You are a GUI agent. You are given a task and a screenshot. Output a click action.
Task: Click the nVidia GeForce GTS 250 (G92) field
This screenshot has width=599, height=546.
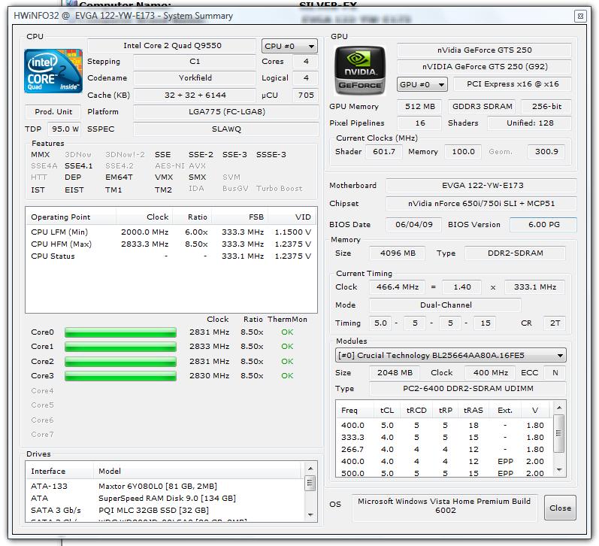tap(485, 67)
